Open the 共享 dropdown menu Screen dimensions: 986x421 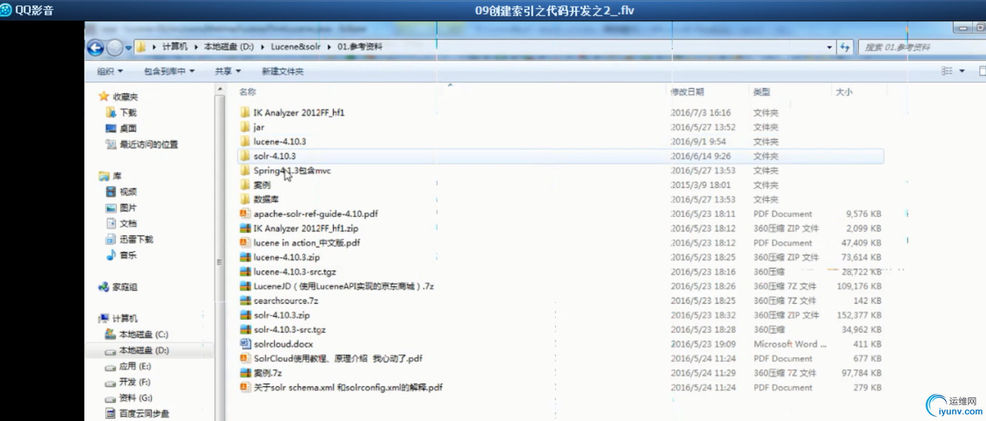[228, 71]
